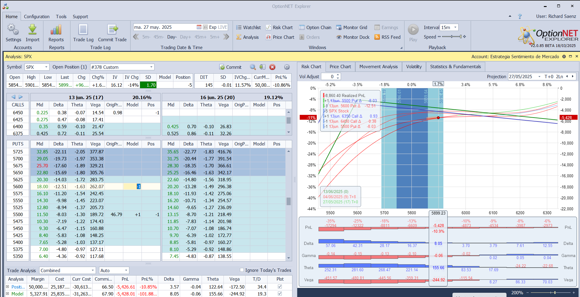Step back with the double left chevron
The height and width of the screenshot is (297, 580).
[x=136, y=37]
